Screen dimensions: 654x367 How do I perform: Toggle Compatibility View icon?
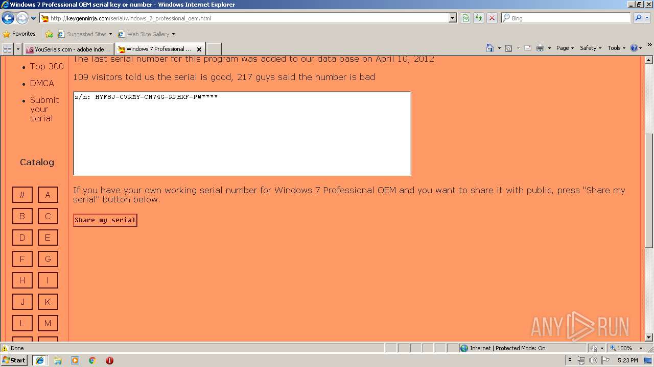(x=465, y=18)
